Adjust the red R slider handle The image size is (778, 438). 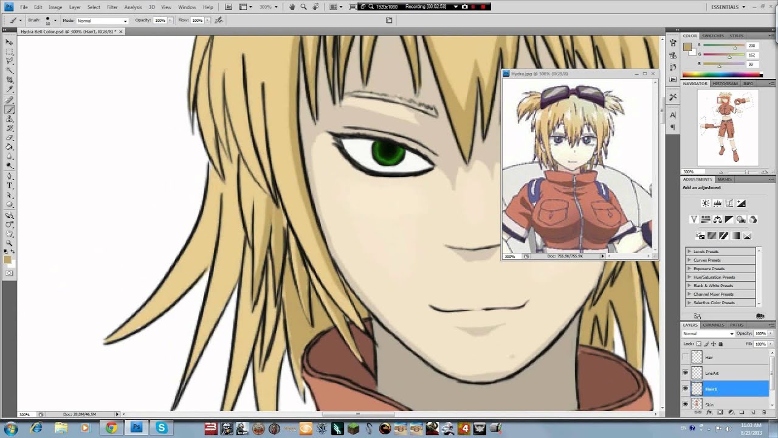point(735,48)
